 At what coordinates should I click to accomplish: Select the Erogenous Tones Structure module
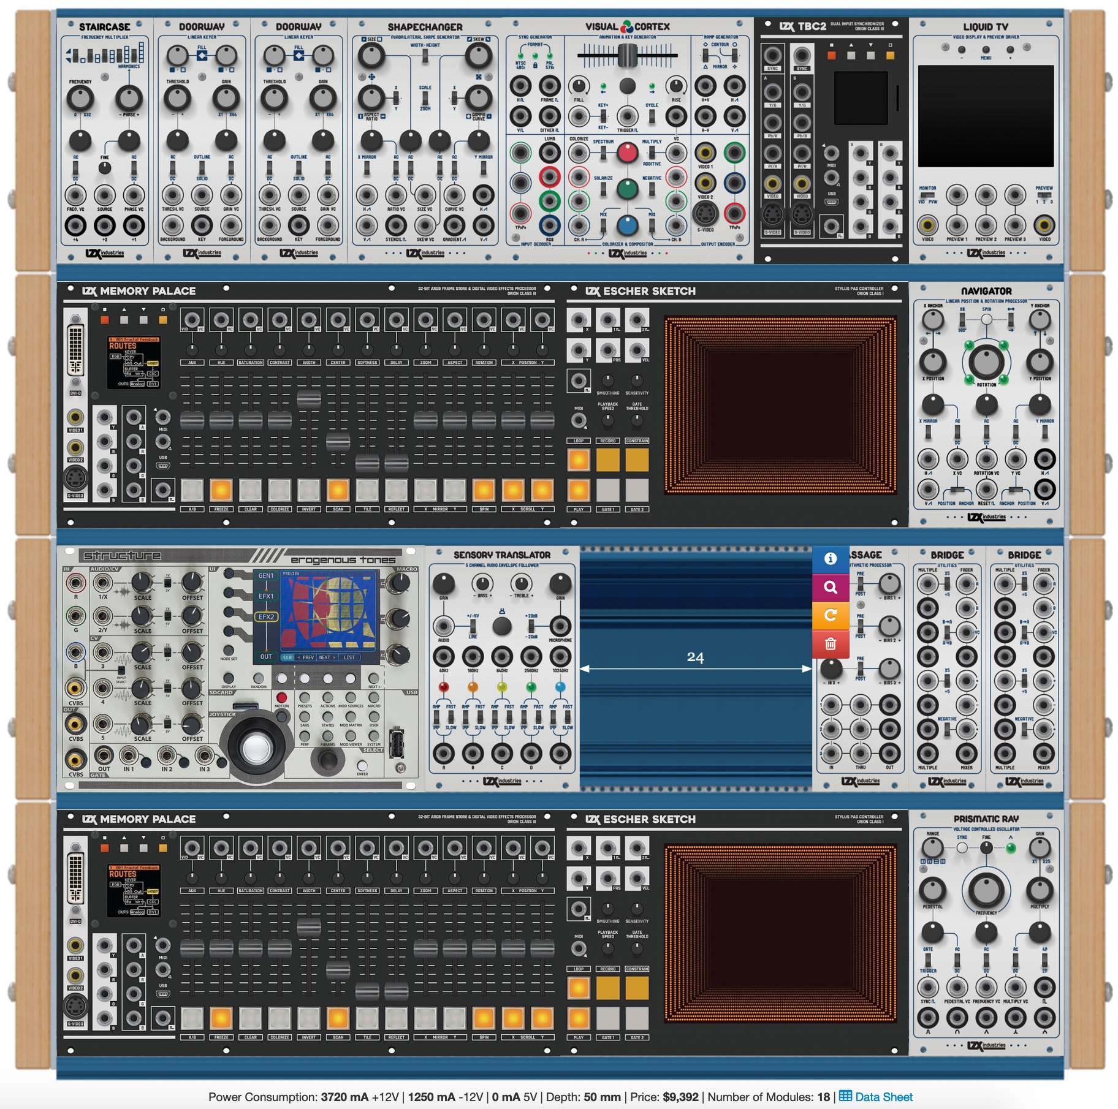[x=241, y=668]
